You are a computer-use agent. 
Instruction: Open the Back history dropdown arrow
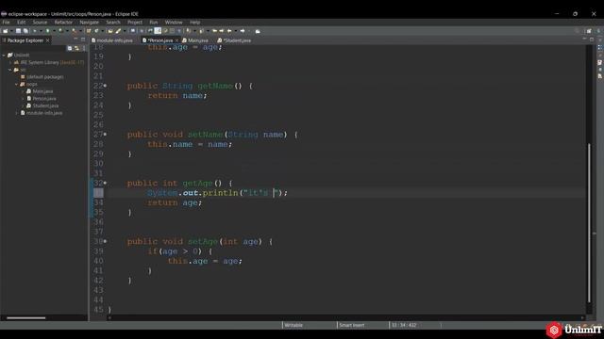pyautogui.click(x=235, y=31)
